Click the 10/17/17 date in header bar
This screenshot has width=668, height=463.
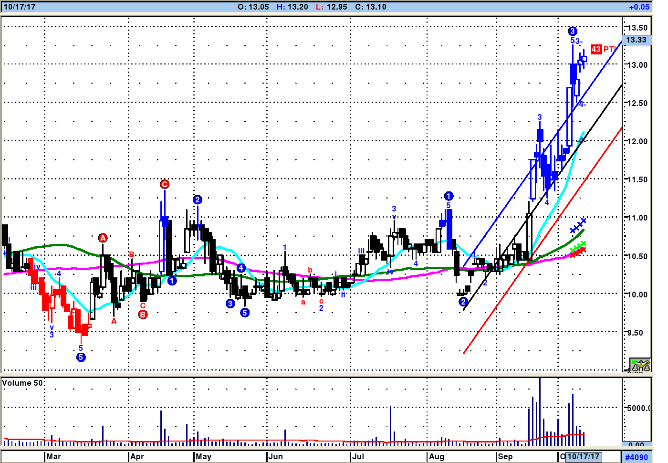pos(20,7)
